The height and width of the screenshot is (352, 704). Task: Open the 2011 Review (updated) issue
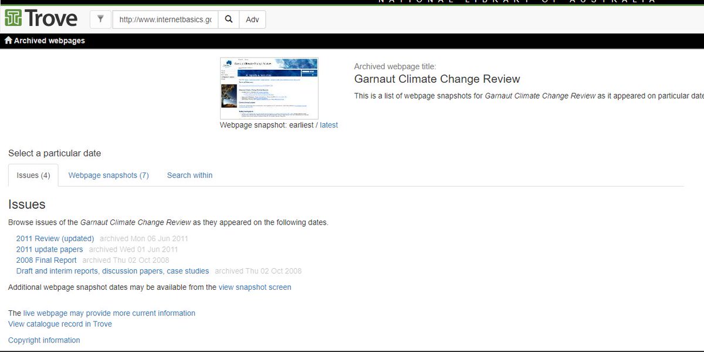[55, 239]
